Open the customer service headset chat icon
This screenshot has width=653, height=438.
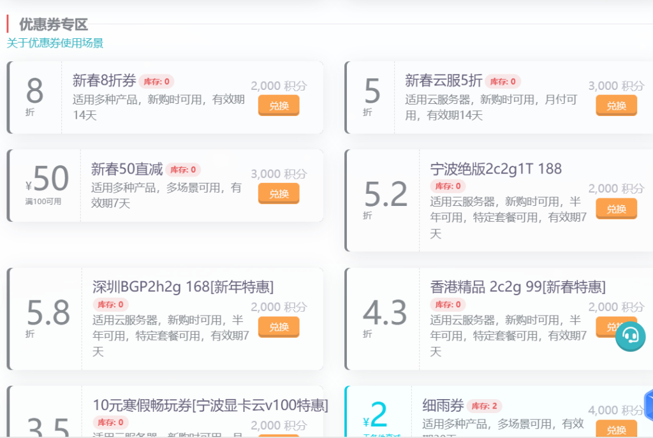tap(630, 335)
